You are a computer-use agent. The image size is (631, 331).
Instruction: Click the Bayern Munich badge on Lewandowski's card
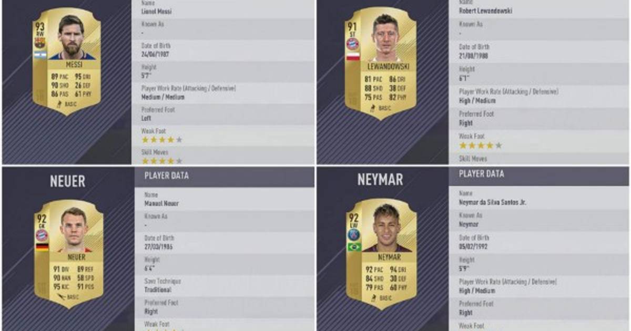pos(352,44)
